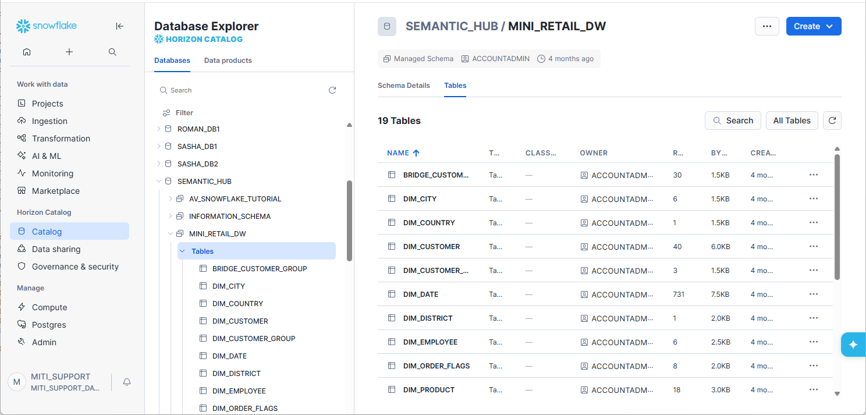The width and height of the screenshot is (866, 415).
Task: Collapse the SEMANTIC_HUB database
Action: (159, 182)
